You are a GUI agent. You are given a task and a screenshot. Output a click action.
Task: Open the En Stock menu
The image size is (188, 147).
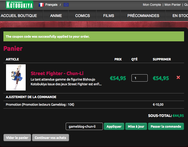[180, 16]
